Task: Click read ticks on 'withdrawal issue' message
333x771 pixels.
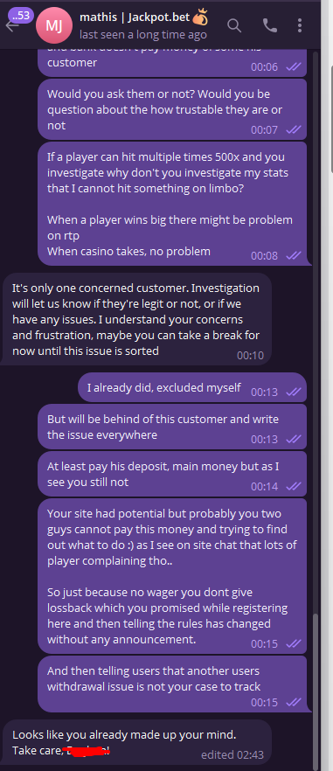Action: click(294, 703)
